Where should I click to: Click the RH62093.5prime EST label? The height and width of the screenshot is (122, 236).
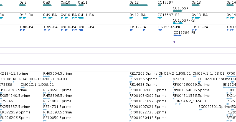(x=57, y=112)
